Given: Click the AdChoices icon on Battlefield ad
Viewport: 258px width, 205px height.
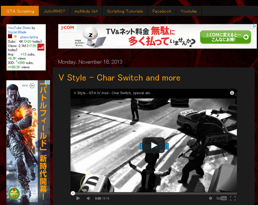Looking at the screenshot, I should click(48, 82).
